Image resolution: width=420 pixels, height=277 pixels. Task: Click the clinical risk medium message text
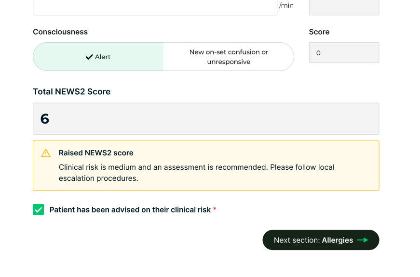tap(196, 173)
